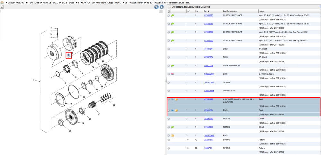Open STX STEIGER breadcrumb
The width and height of the screenshot is (321, 155).
click(68, 3)
